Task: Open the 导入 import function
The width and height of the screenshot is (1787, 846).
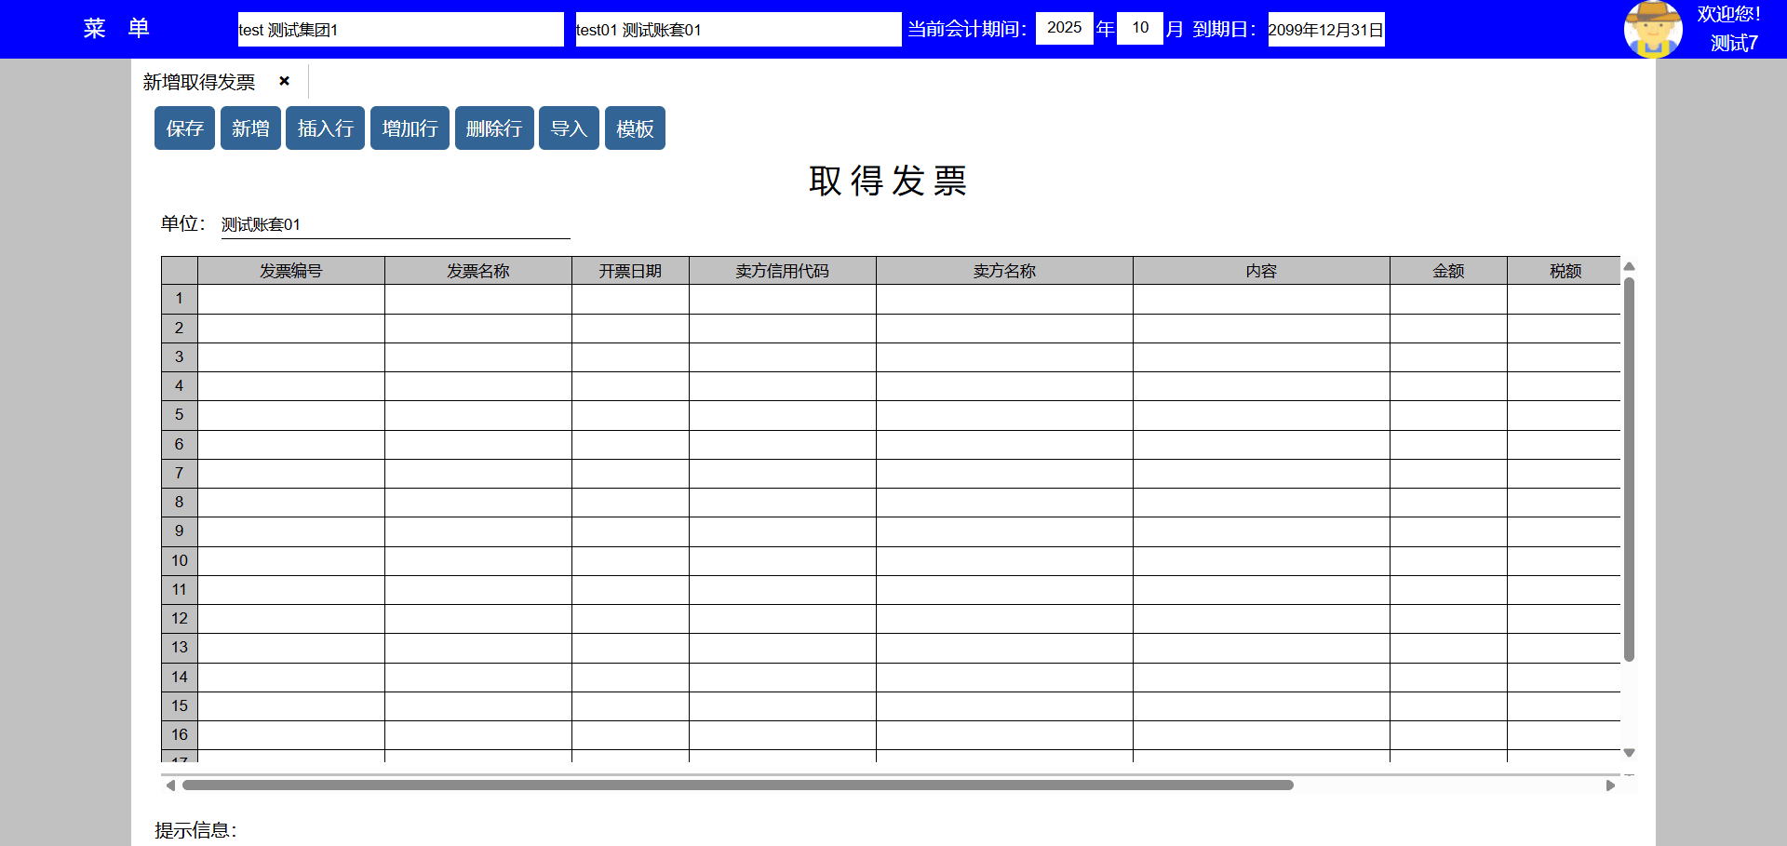Action: pyautogui.click(x=569, y=128)
